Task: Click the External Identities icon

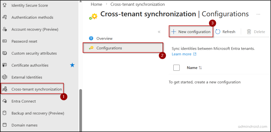Action: click(5, 77)
